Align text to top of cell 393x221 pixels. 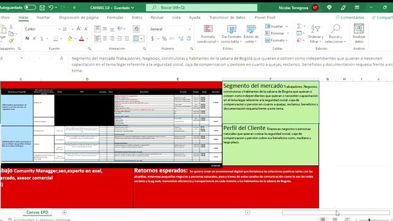[97, 29]
